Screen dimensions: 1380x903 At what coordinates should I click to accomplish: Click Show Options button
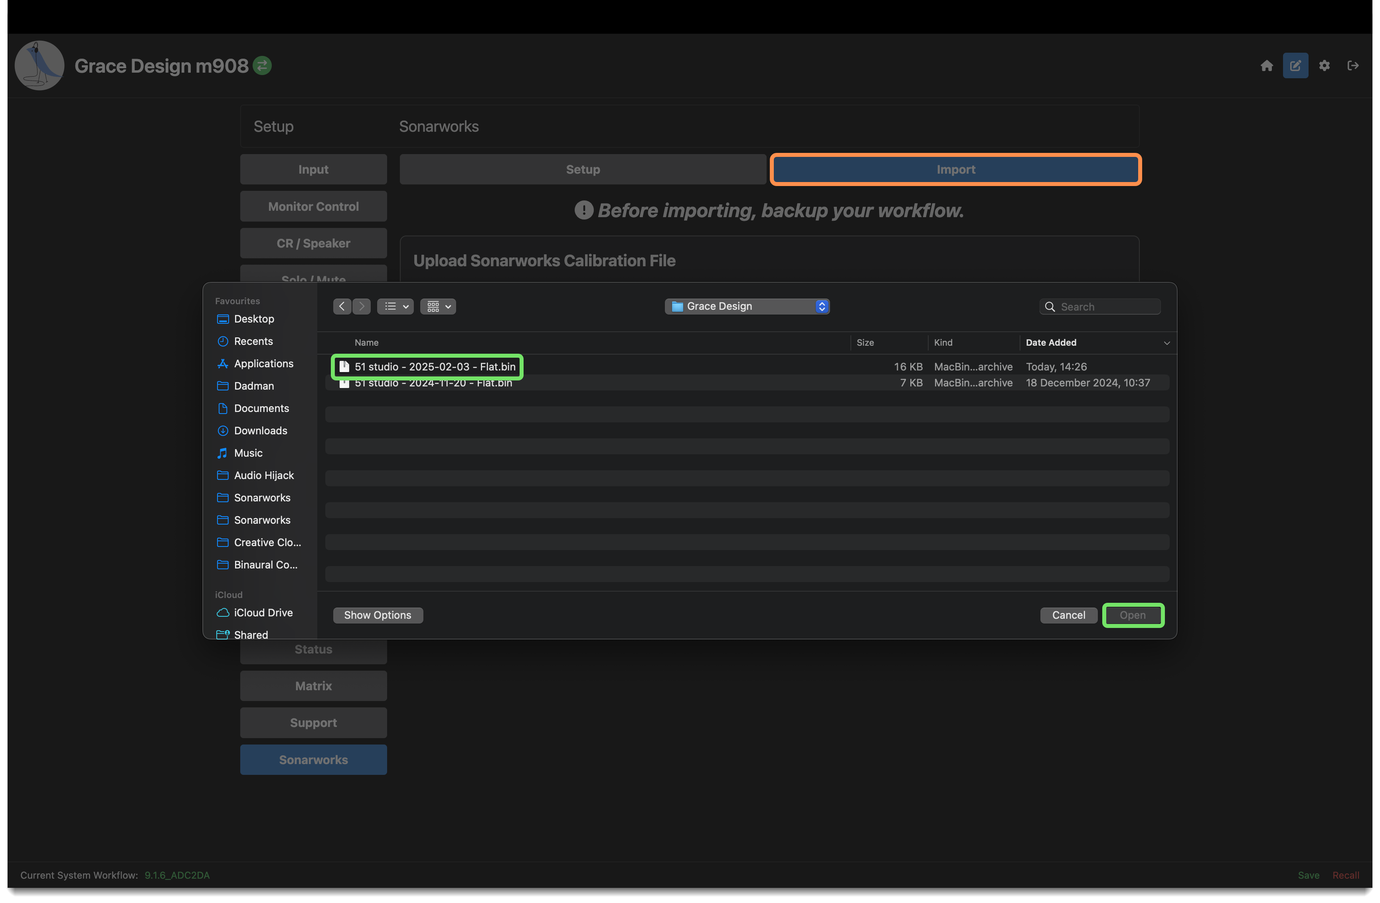[x=378, y=615]
